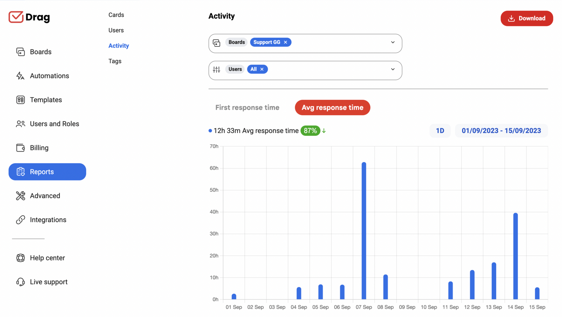Viewport: 562px width, 317px height.
Task: Click the blue dot legend marker
Action: (x=210, y=131)
